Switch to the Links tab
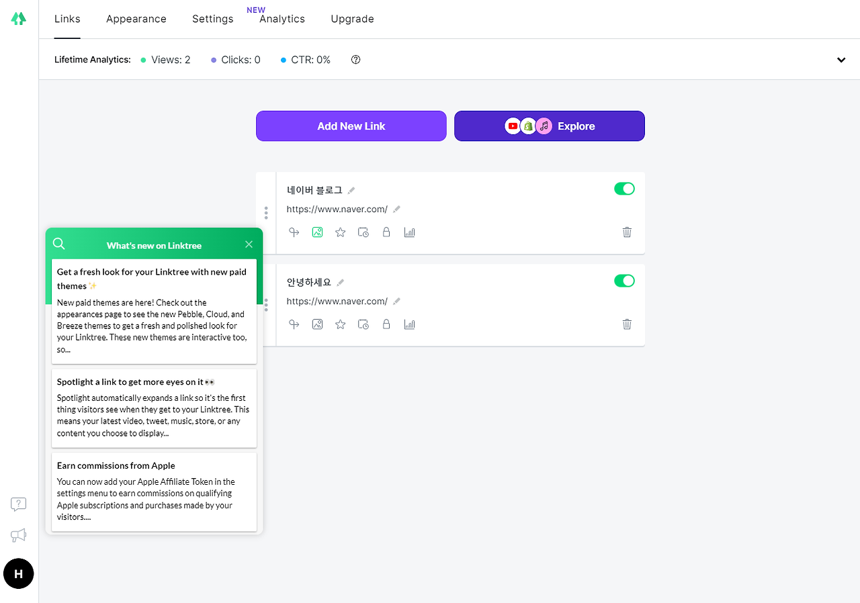860x603 pixels. pyautogui.click(x=67, y=19)
